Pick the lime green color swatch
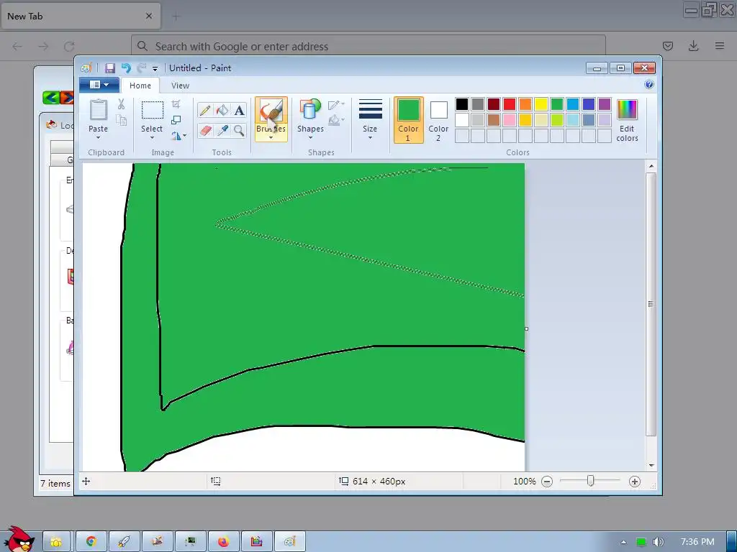The height and width of the screenshot is (552, 737). click(x=557, y=120)
